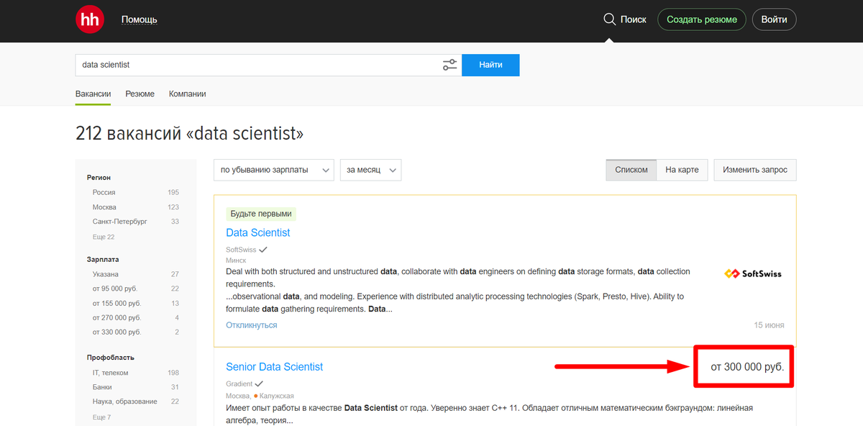Click the Калужская metro station label

[277, 396]
